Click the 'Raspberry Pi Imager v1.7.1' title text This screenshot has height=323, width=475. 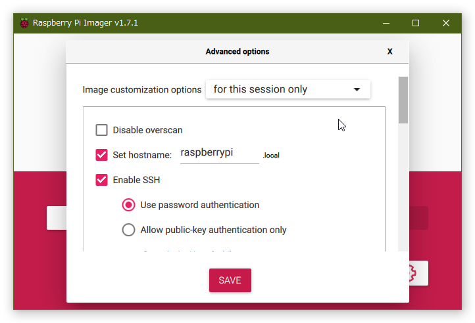(86, 23)
